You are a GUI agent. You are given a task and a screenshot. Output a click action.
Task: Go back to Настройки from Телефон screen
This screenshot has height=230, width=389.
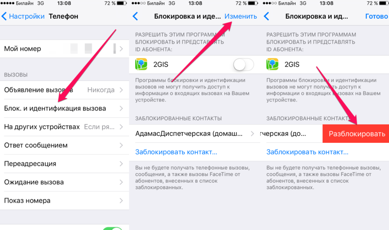pos(23,17)
